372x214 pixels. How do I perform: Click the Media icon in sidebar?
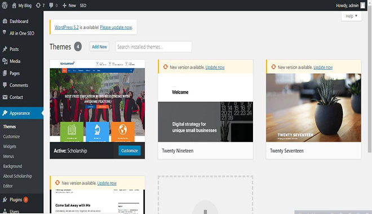coord(5,61)
